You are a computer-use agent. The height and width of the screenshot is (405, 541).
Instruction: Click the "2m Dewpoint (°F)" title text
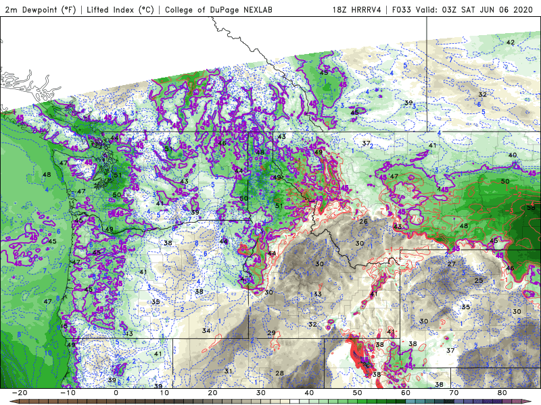click(41, 9)
